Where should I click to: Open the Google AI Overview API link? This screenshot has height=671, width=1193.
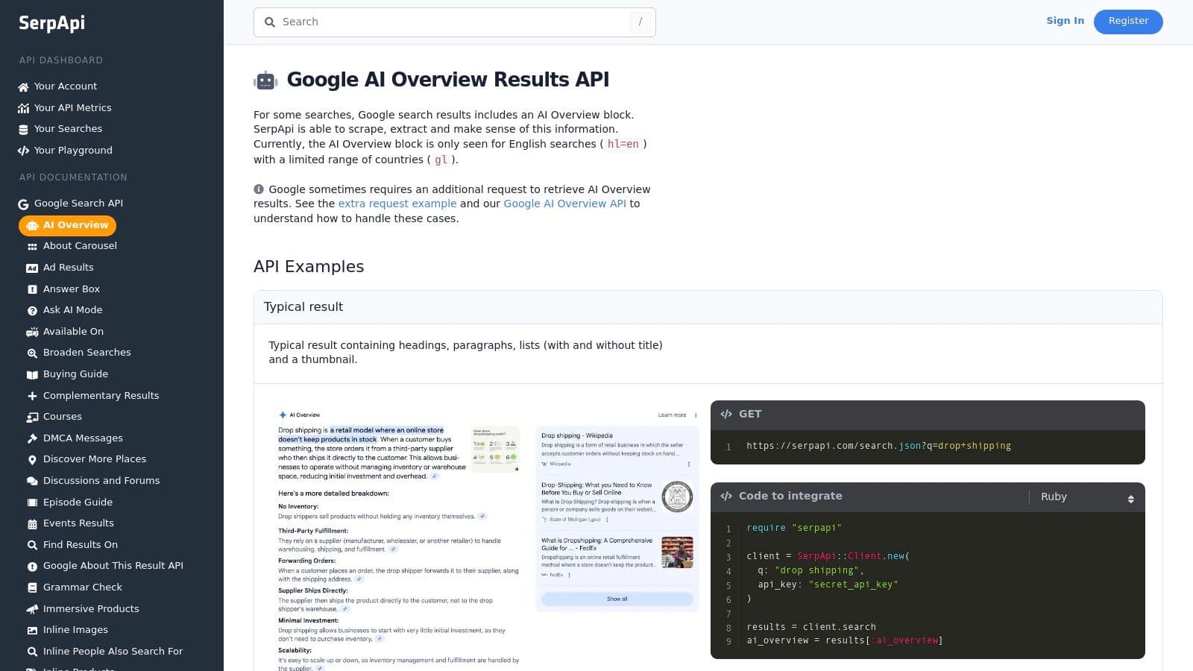[x=564, y=204]
